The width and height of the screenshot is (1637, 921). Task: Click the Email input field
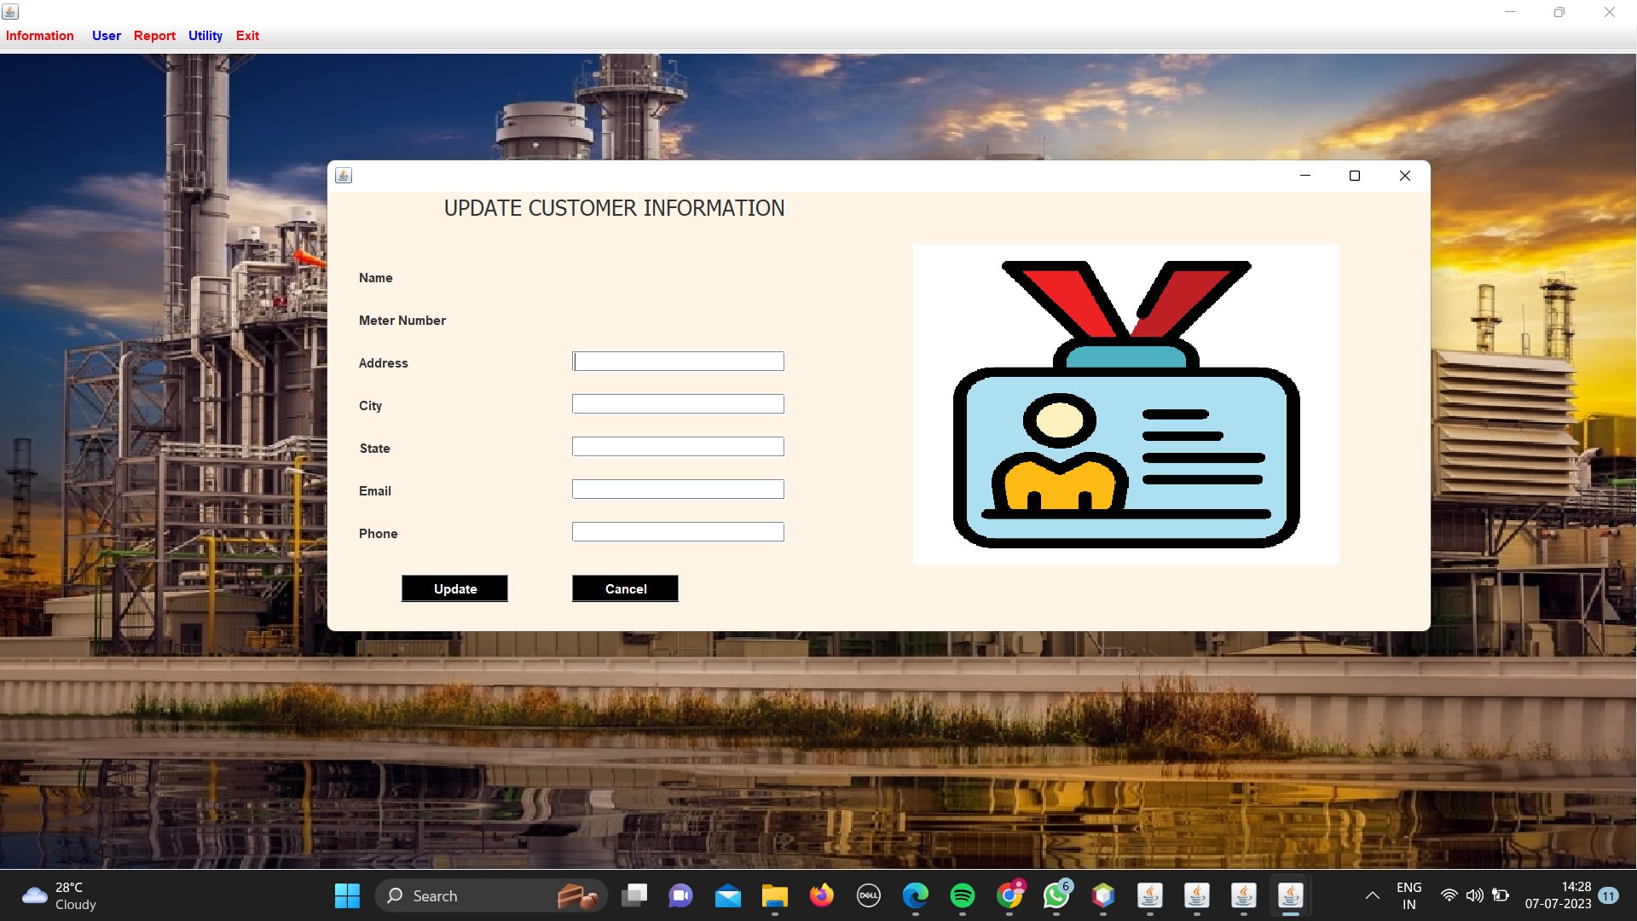point(678,489)
